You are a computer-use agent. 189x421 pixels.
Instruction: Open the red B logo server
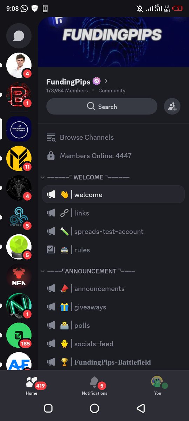pyautogui.click(x=19, y=95)
